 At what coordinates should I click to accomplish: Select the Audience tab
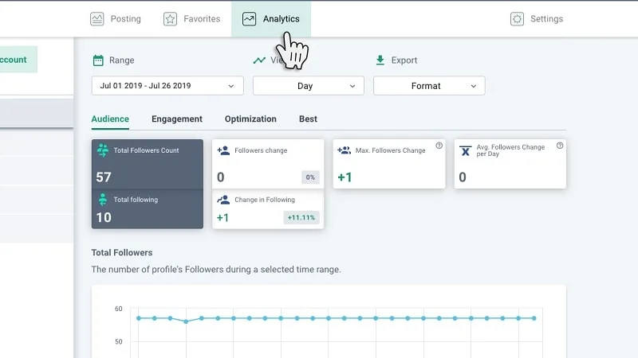(110, 119)
